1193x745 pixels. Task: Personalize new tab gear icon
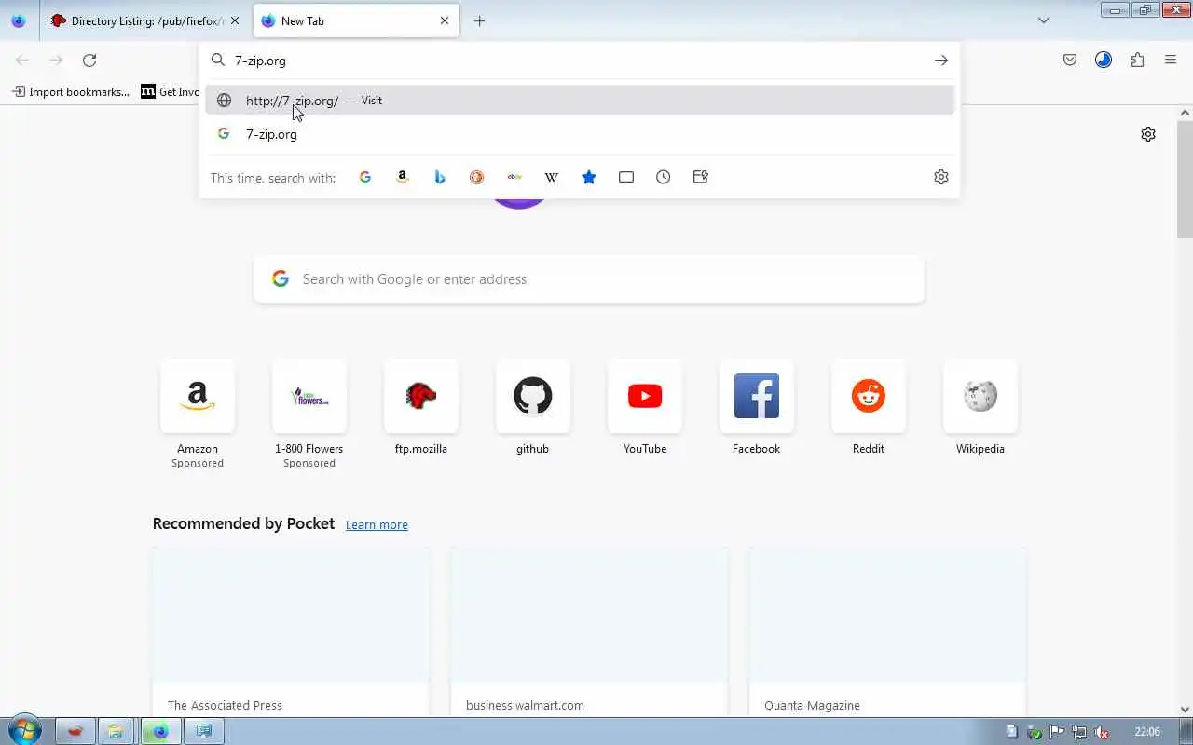coord(1148,134)
